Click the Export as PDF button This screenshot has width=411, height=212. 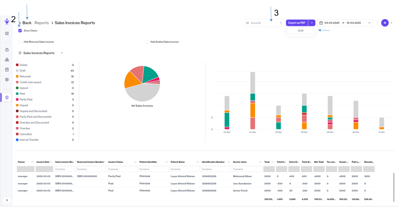[x=297, y=23]
